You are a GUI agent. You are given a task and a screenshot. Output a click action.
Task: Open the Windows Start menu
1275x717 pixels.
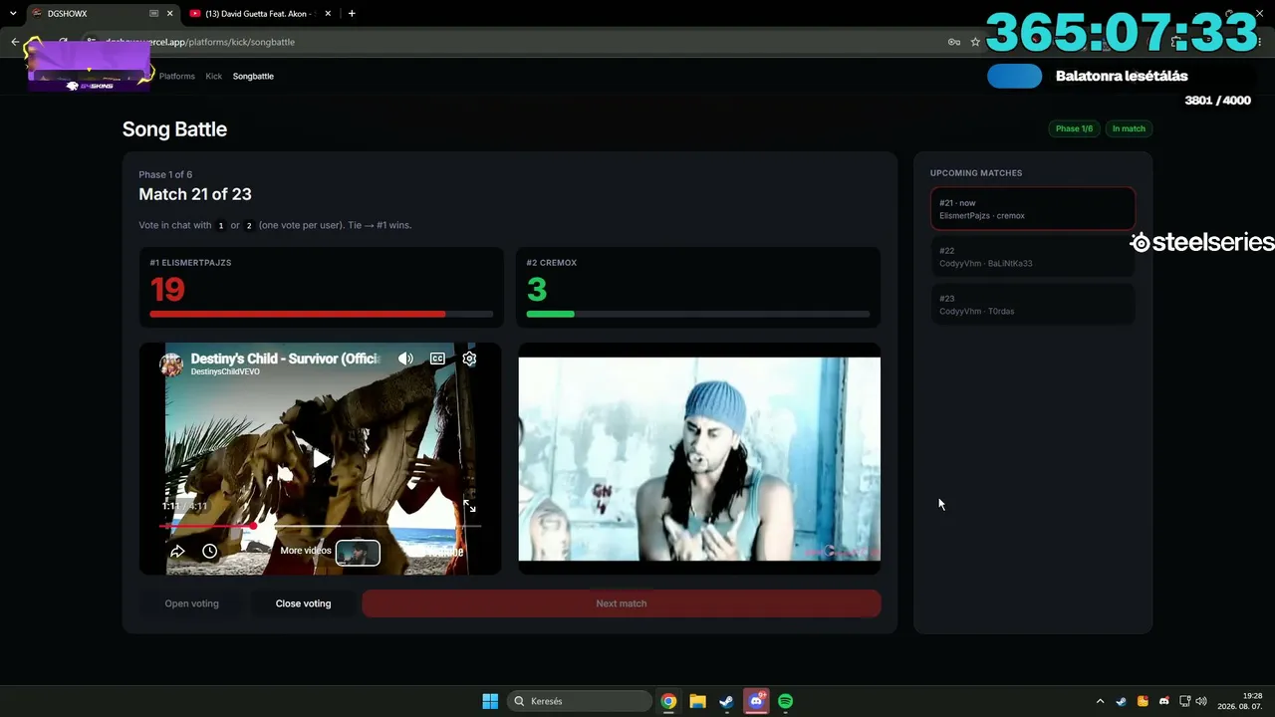[x=490, y=701]
